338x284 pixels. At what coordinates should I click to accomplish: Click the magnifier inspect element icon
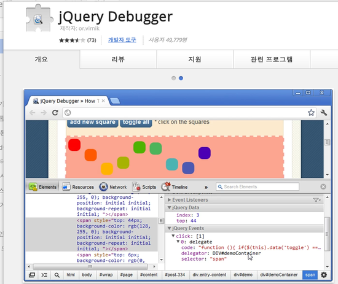pyautogui.click(x=57, y=275)
